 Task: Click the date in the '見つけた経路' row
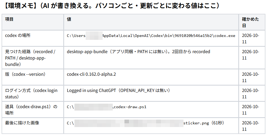[x=251, y=55]
